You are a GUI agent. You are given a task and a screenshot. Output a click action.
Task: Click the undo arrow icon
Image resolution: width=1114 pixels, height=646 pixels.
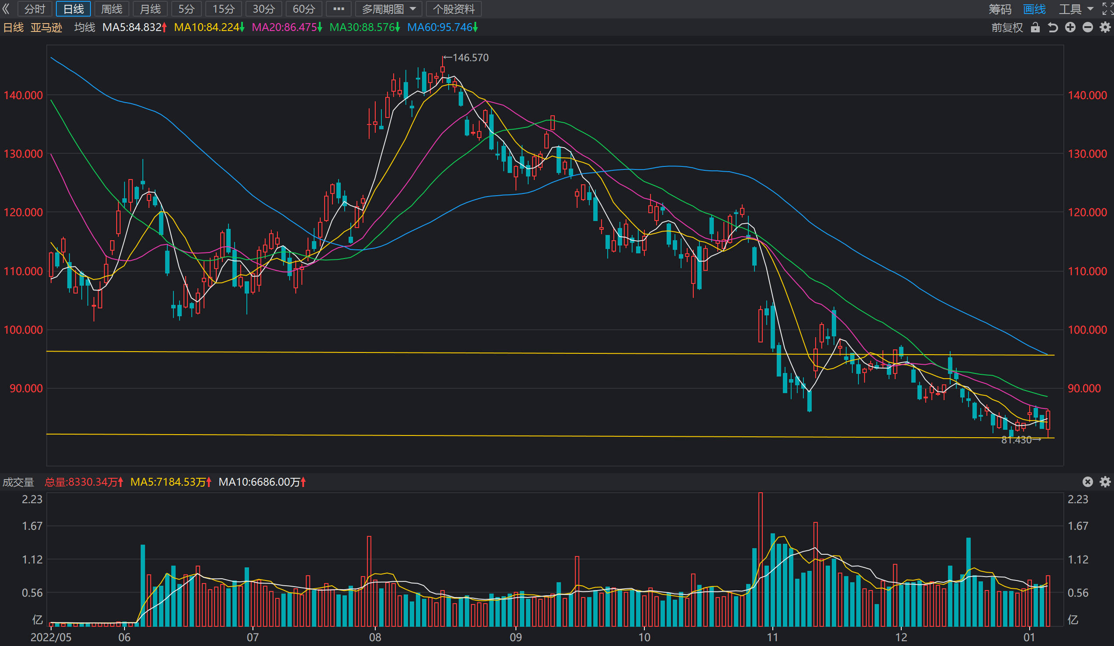[x=1053, y=28]
